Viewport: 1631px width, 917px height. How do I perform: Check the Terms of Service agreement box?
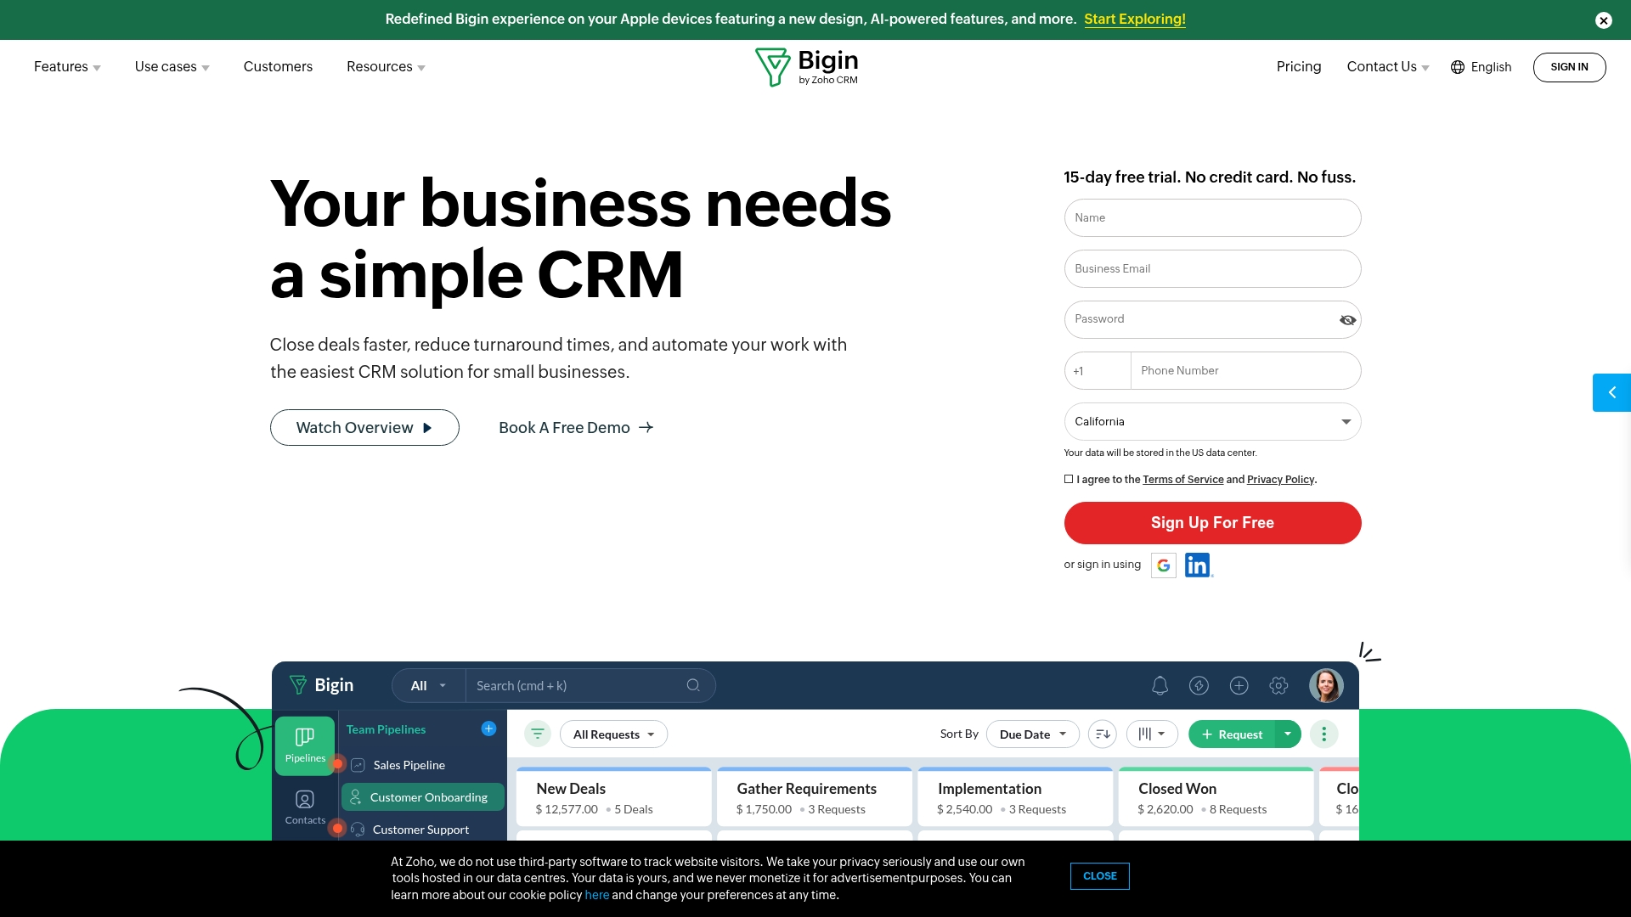pos(1069,479)
